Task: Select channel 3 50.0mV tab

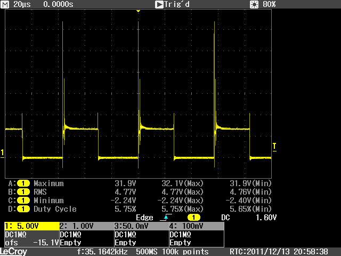Action: point(142,226)
